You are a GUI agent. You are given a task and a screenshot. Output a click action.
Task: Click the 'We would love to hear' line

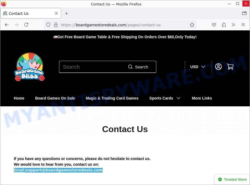coord(56,164)
